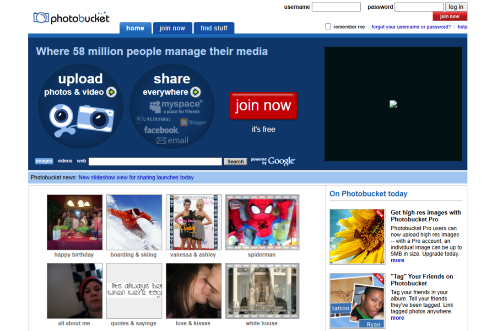Click the Blogger logo icon
Image resolution: width=497 pixels, height=331 pixels.
184,122
